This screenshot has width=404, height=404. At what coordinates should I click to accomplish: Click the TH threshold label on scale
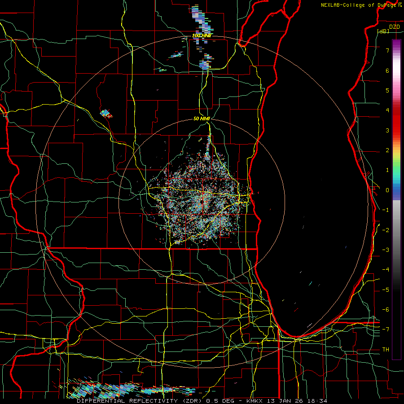click(x=386, y=349)
